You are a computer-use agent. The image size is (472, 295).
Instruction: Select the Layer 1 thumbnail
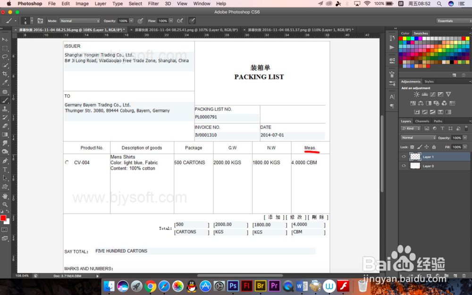click(415, 157)
